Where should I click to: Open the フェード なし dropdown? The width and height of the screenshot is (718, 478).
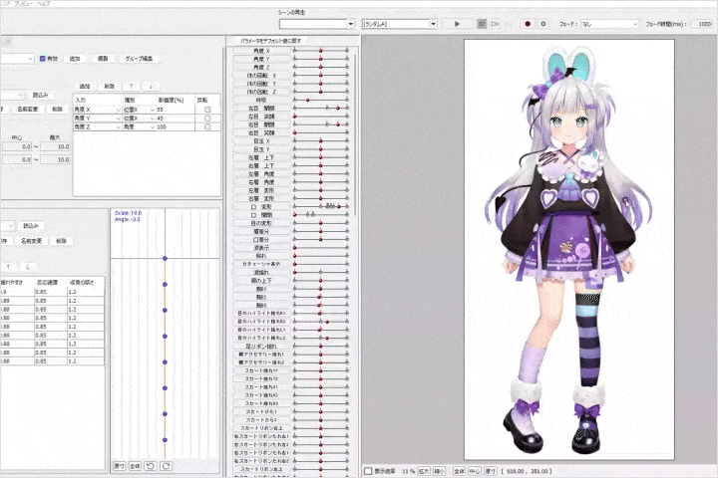[x=609, y=24]
